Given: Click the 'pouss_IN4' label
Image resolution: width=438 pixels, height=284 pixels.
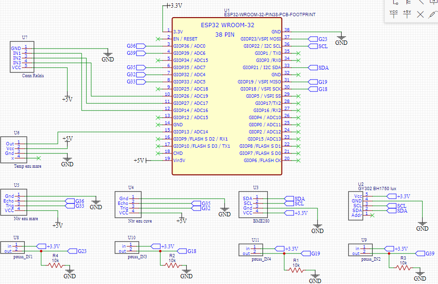Looking at the screenshot, I should click(x=261, y=259).
